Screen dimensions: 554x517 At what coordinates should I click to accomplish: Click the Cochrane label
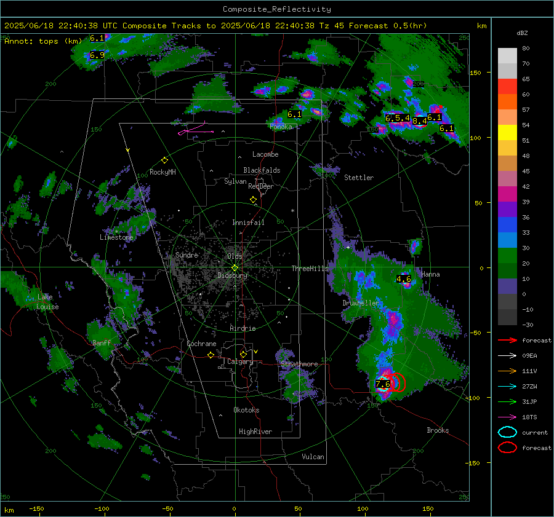click(x=201, y=344)
